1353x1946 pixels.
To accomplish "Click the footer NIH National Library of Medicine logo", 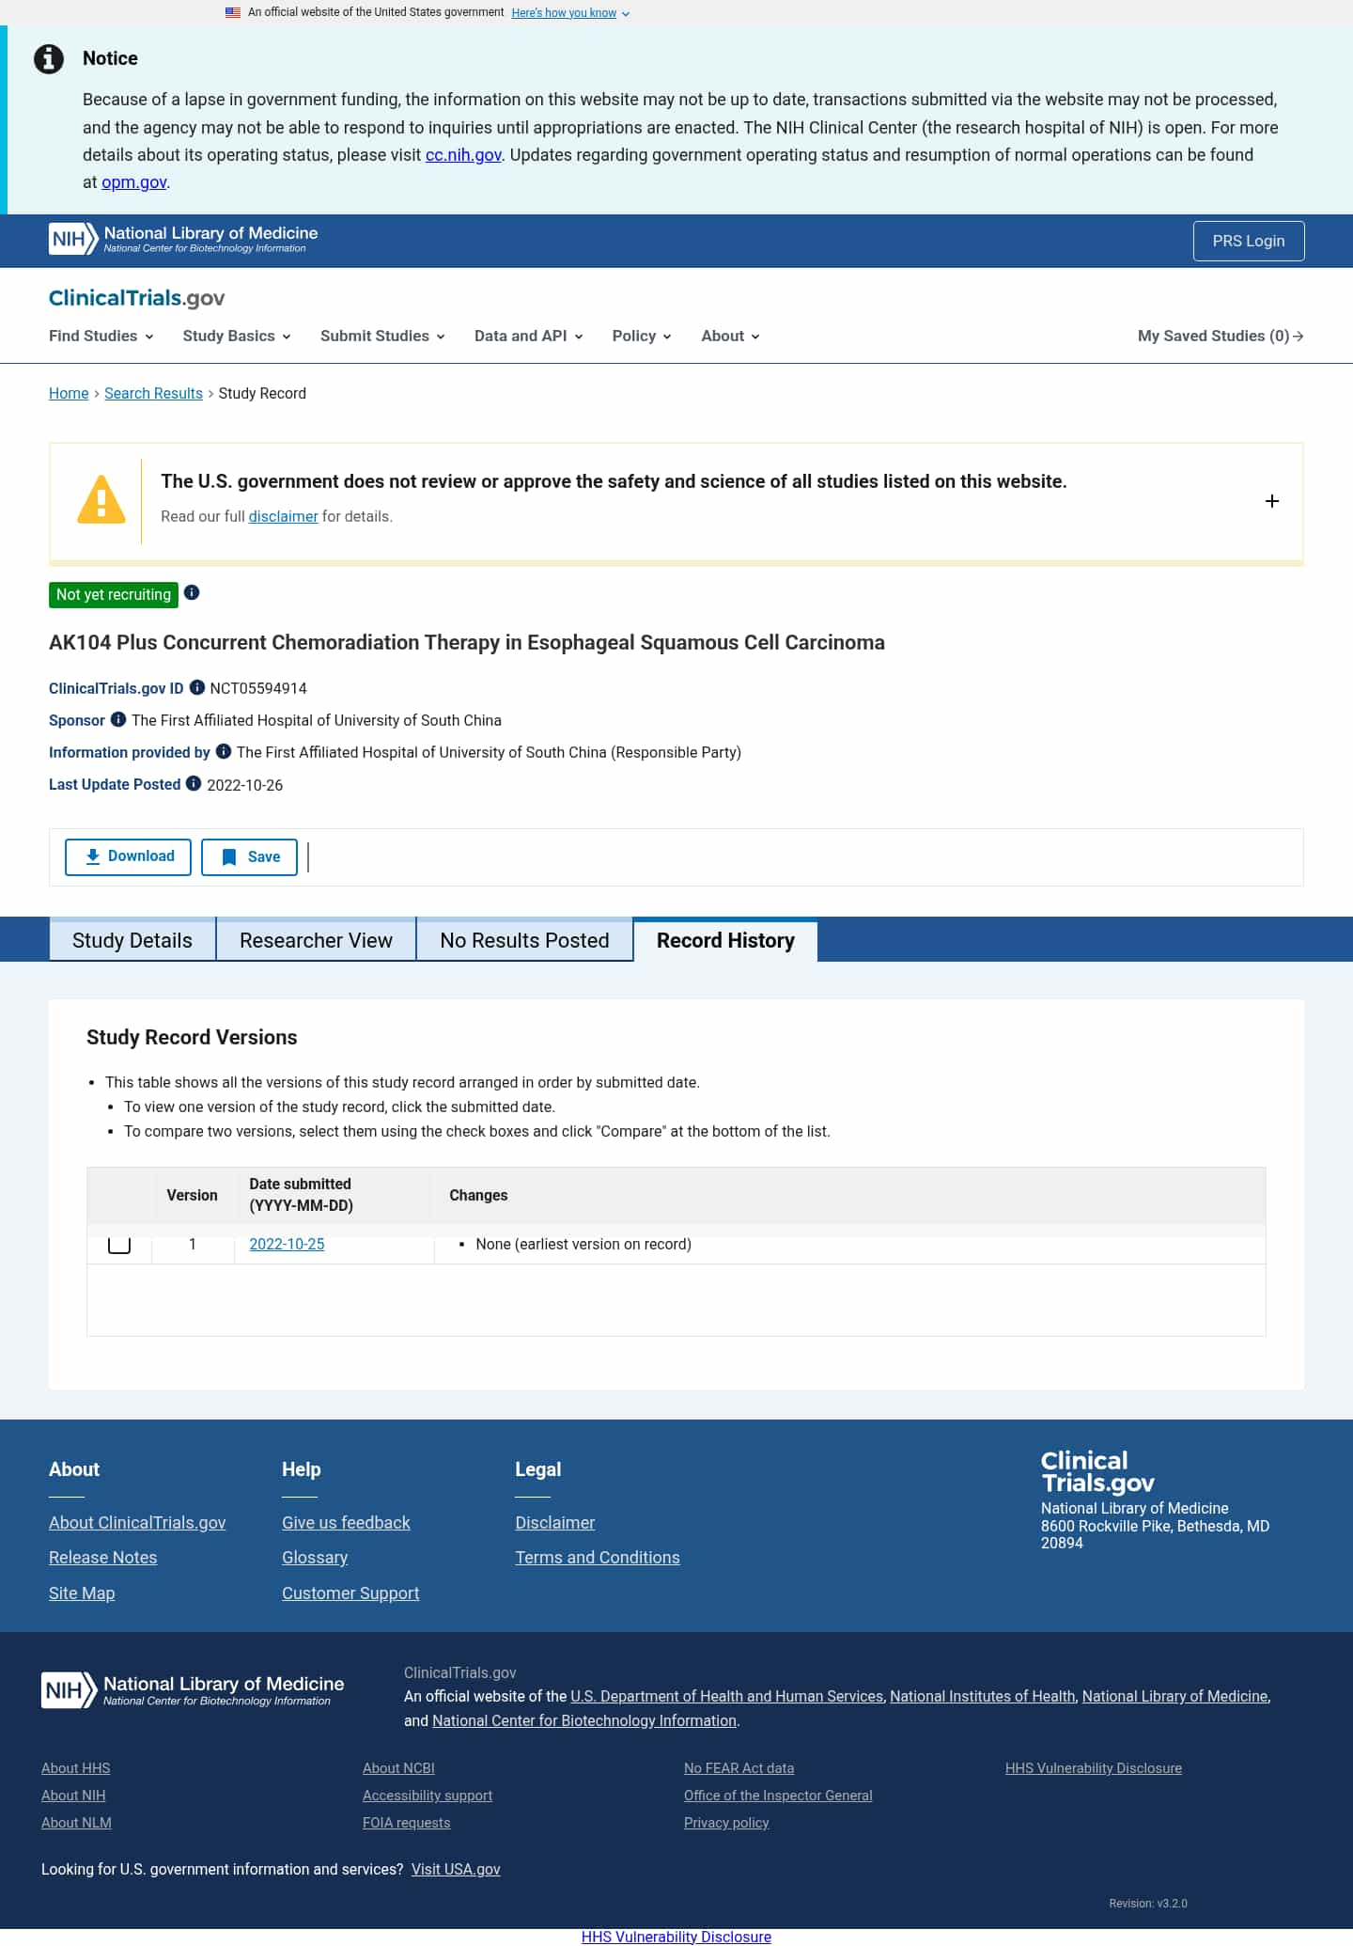I will (193, 1689).
